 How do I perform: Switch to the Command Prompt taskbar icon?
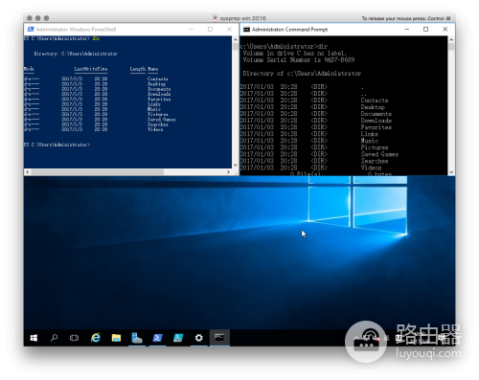coord(219,338)
